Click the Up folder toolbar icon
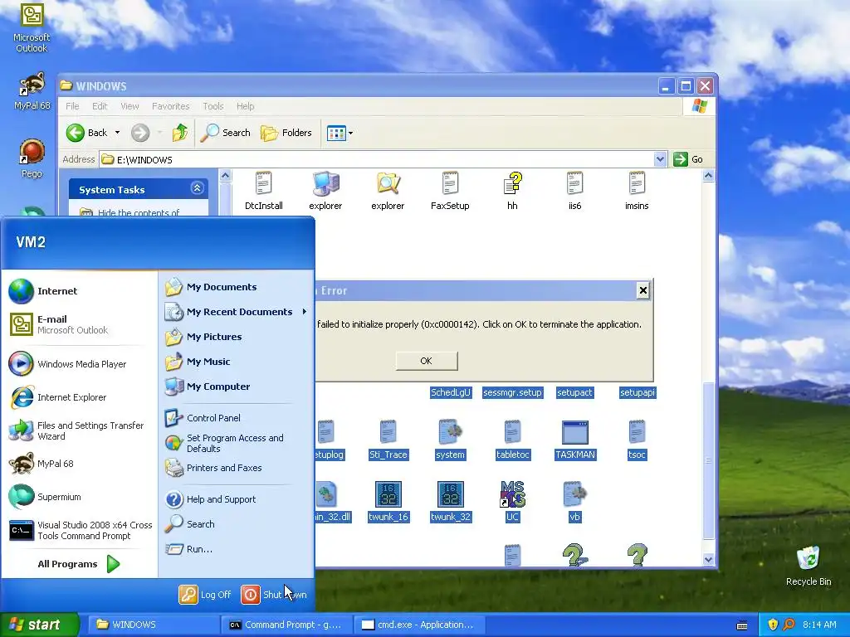Viewport: 850px width, 637px height. pyautogui.click(x=179, y=133)
